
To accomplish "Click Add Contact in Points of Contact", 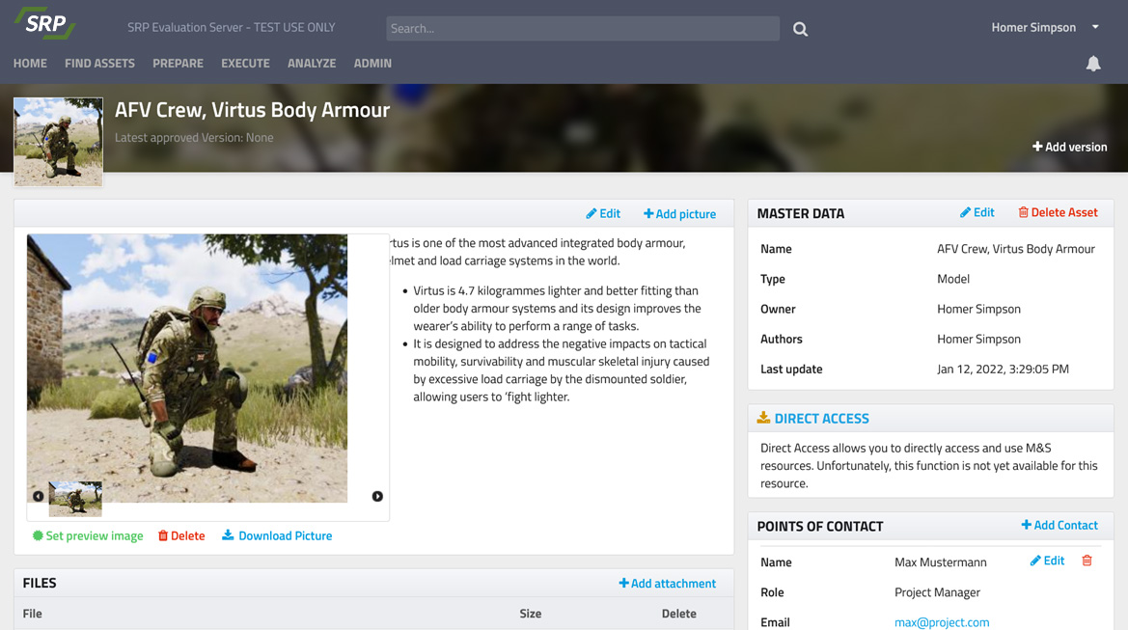I will pyautogui.click(x=1059, y=525).
